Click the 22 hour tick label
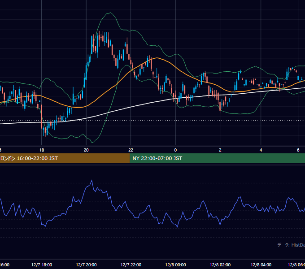 (131, 150)
